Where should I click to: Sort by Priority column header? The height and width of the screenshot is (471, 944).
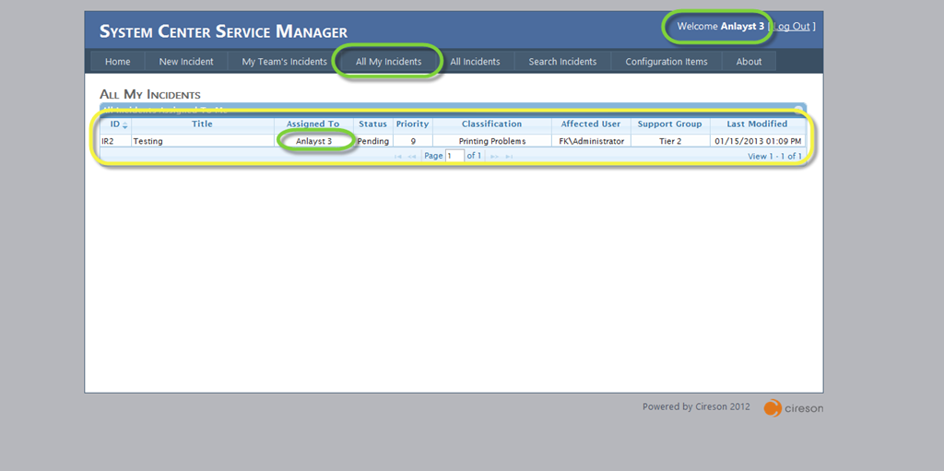coord(412,124)
